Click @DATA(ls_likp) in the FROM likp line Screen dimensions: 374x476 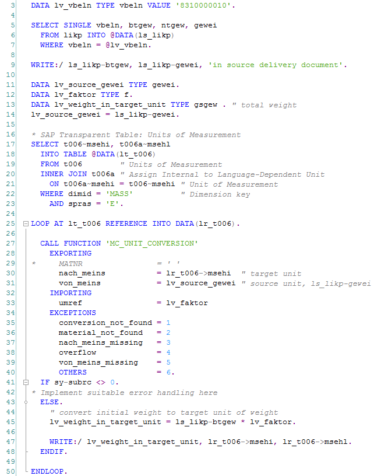[x=142, y=35]
